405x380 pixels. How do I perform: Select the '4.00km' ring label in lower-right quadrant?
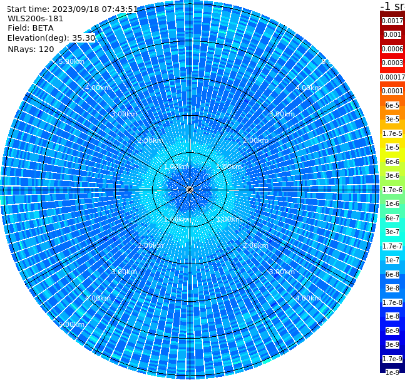coord(308,298)
